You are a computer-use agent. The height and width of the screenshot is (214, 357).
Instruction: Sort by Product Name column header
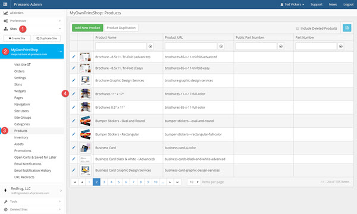[106, 37]
